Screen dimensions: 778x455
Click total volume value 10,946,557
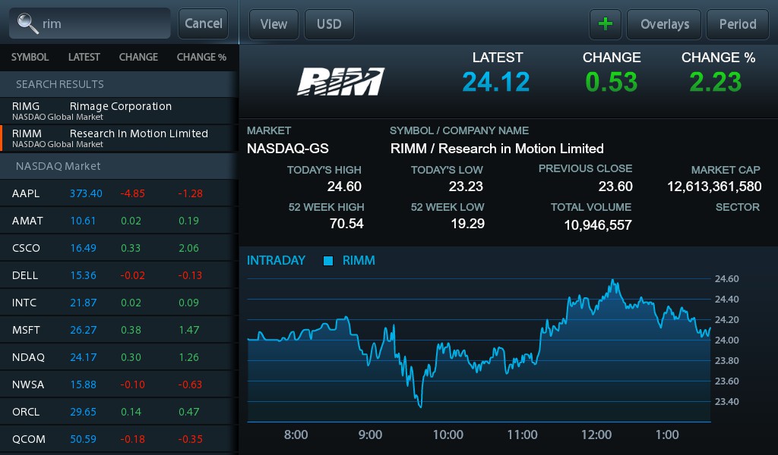click(x=598, y=225)
